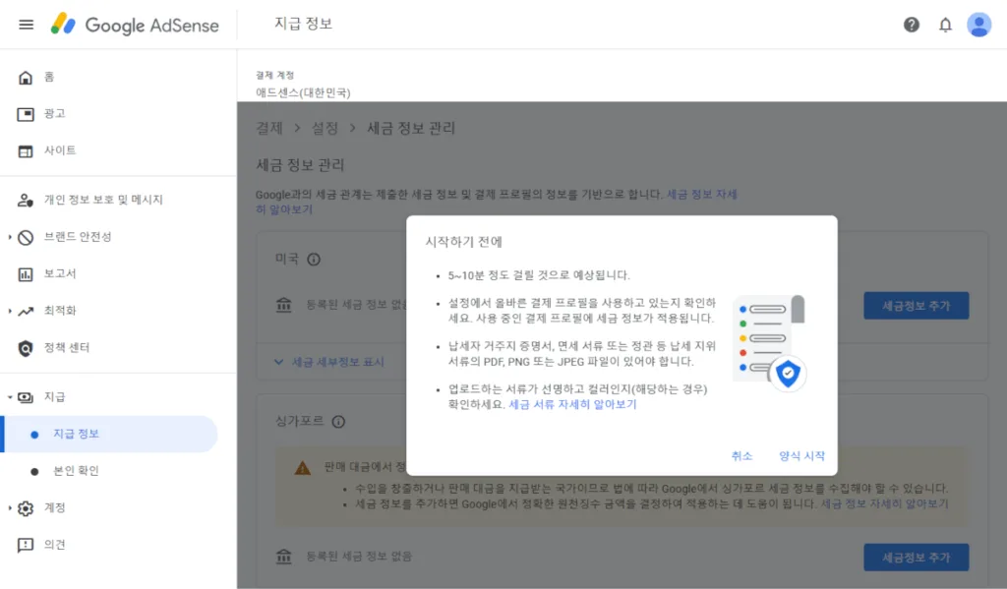Viewport: 1007px width, 589px height.
Task: Expand the 브랜드 안전성 section
Action: (x=78, y=237)
